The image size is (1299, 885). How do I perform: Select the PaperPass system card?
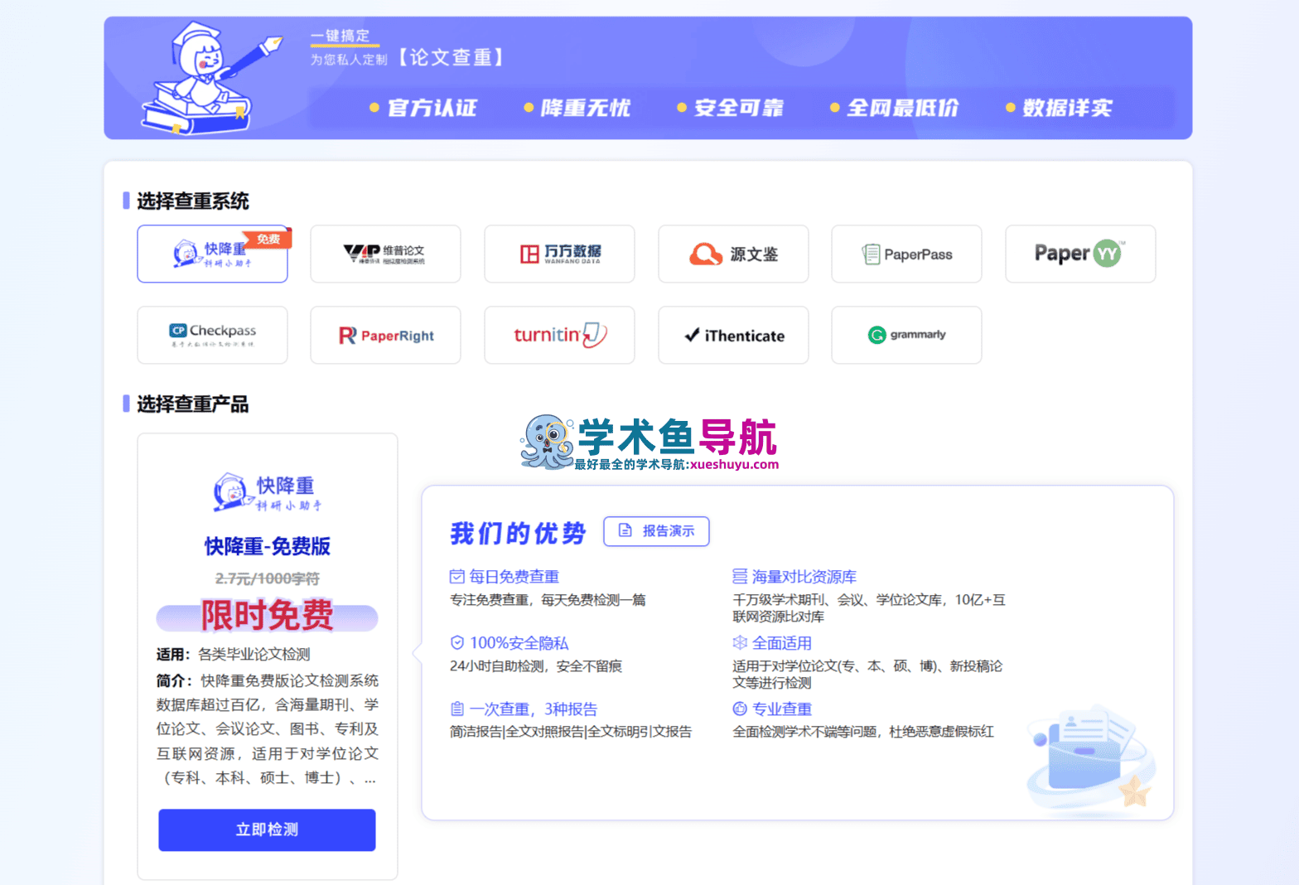pos(906,254)
